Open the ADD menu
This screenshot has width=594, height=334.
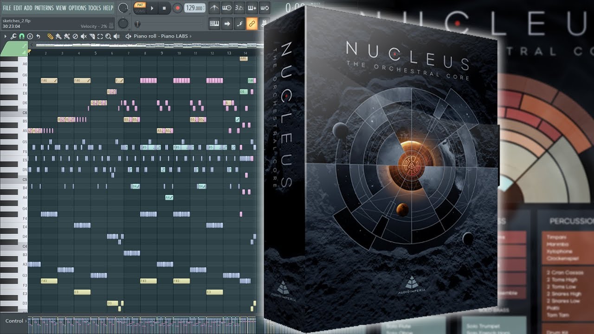[28, 8]
